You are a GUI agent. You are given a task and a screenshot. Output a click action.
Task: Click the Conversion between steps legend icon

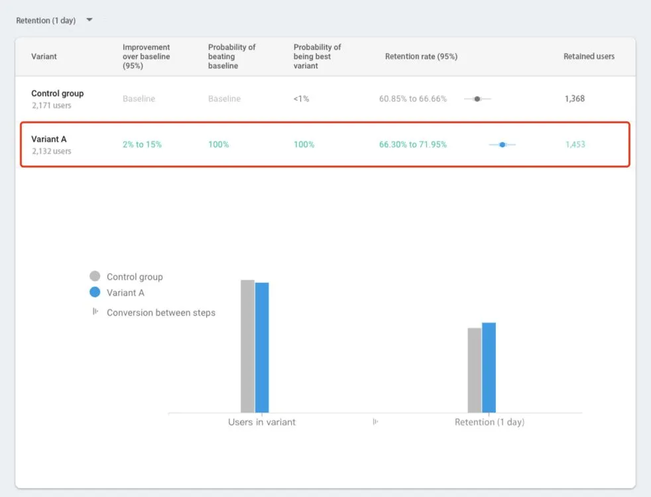pos(95,311)
